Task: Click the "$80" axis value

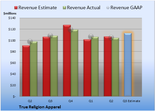Action: (13, 52)
